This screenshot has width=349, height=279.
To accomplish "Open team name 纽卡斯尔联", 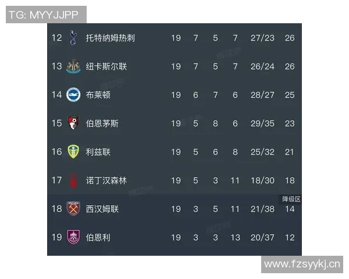I will point(106,66).
